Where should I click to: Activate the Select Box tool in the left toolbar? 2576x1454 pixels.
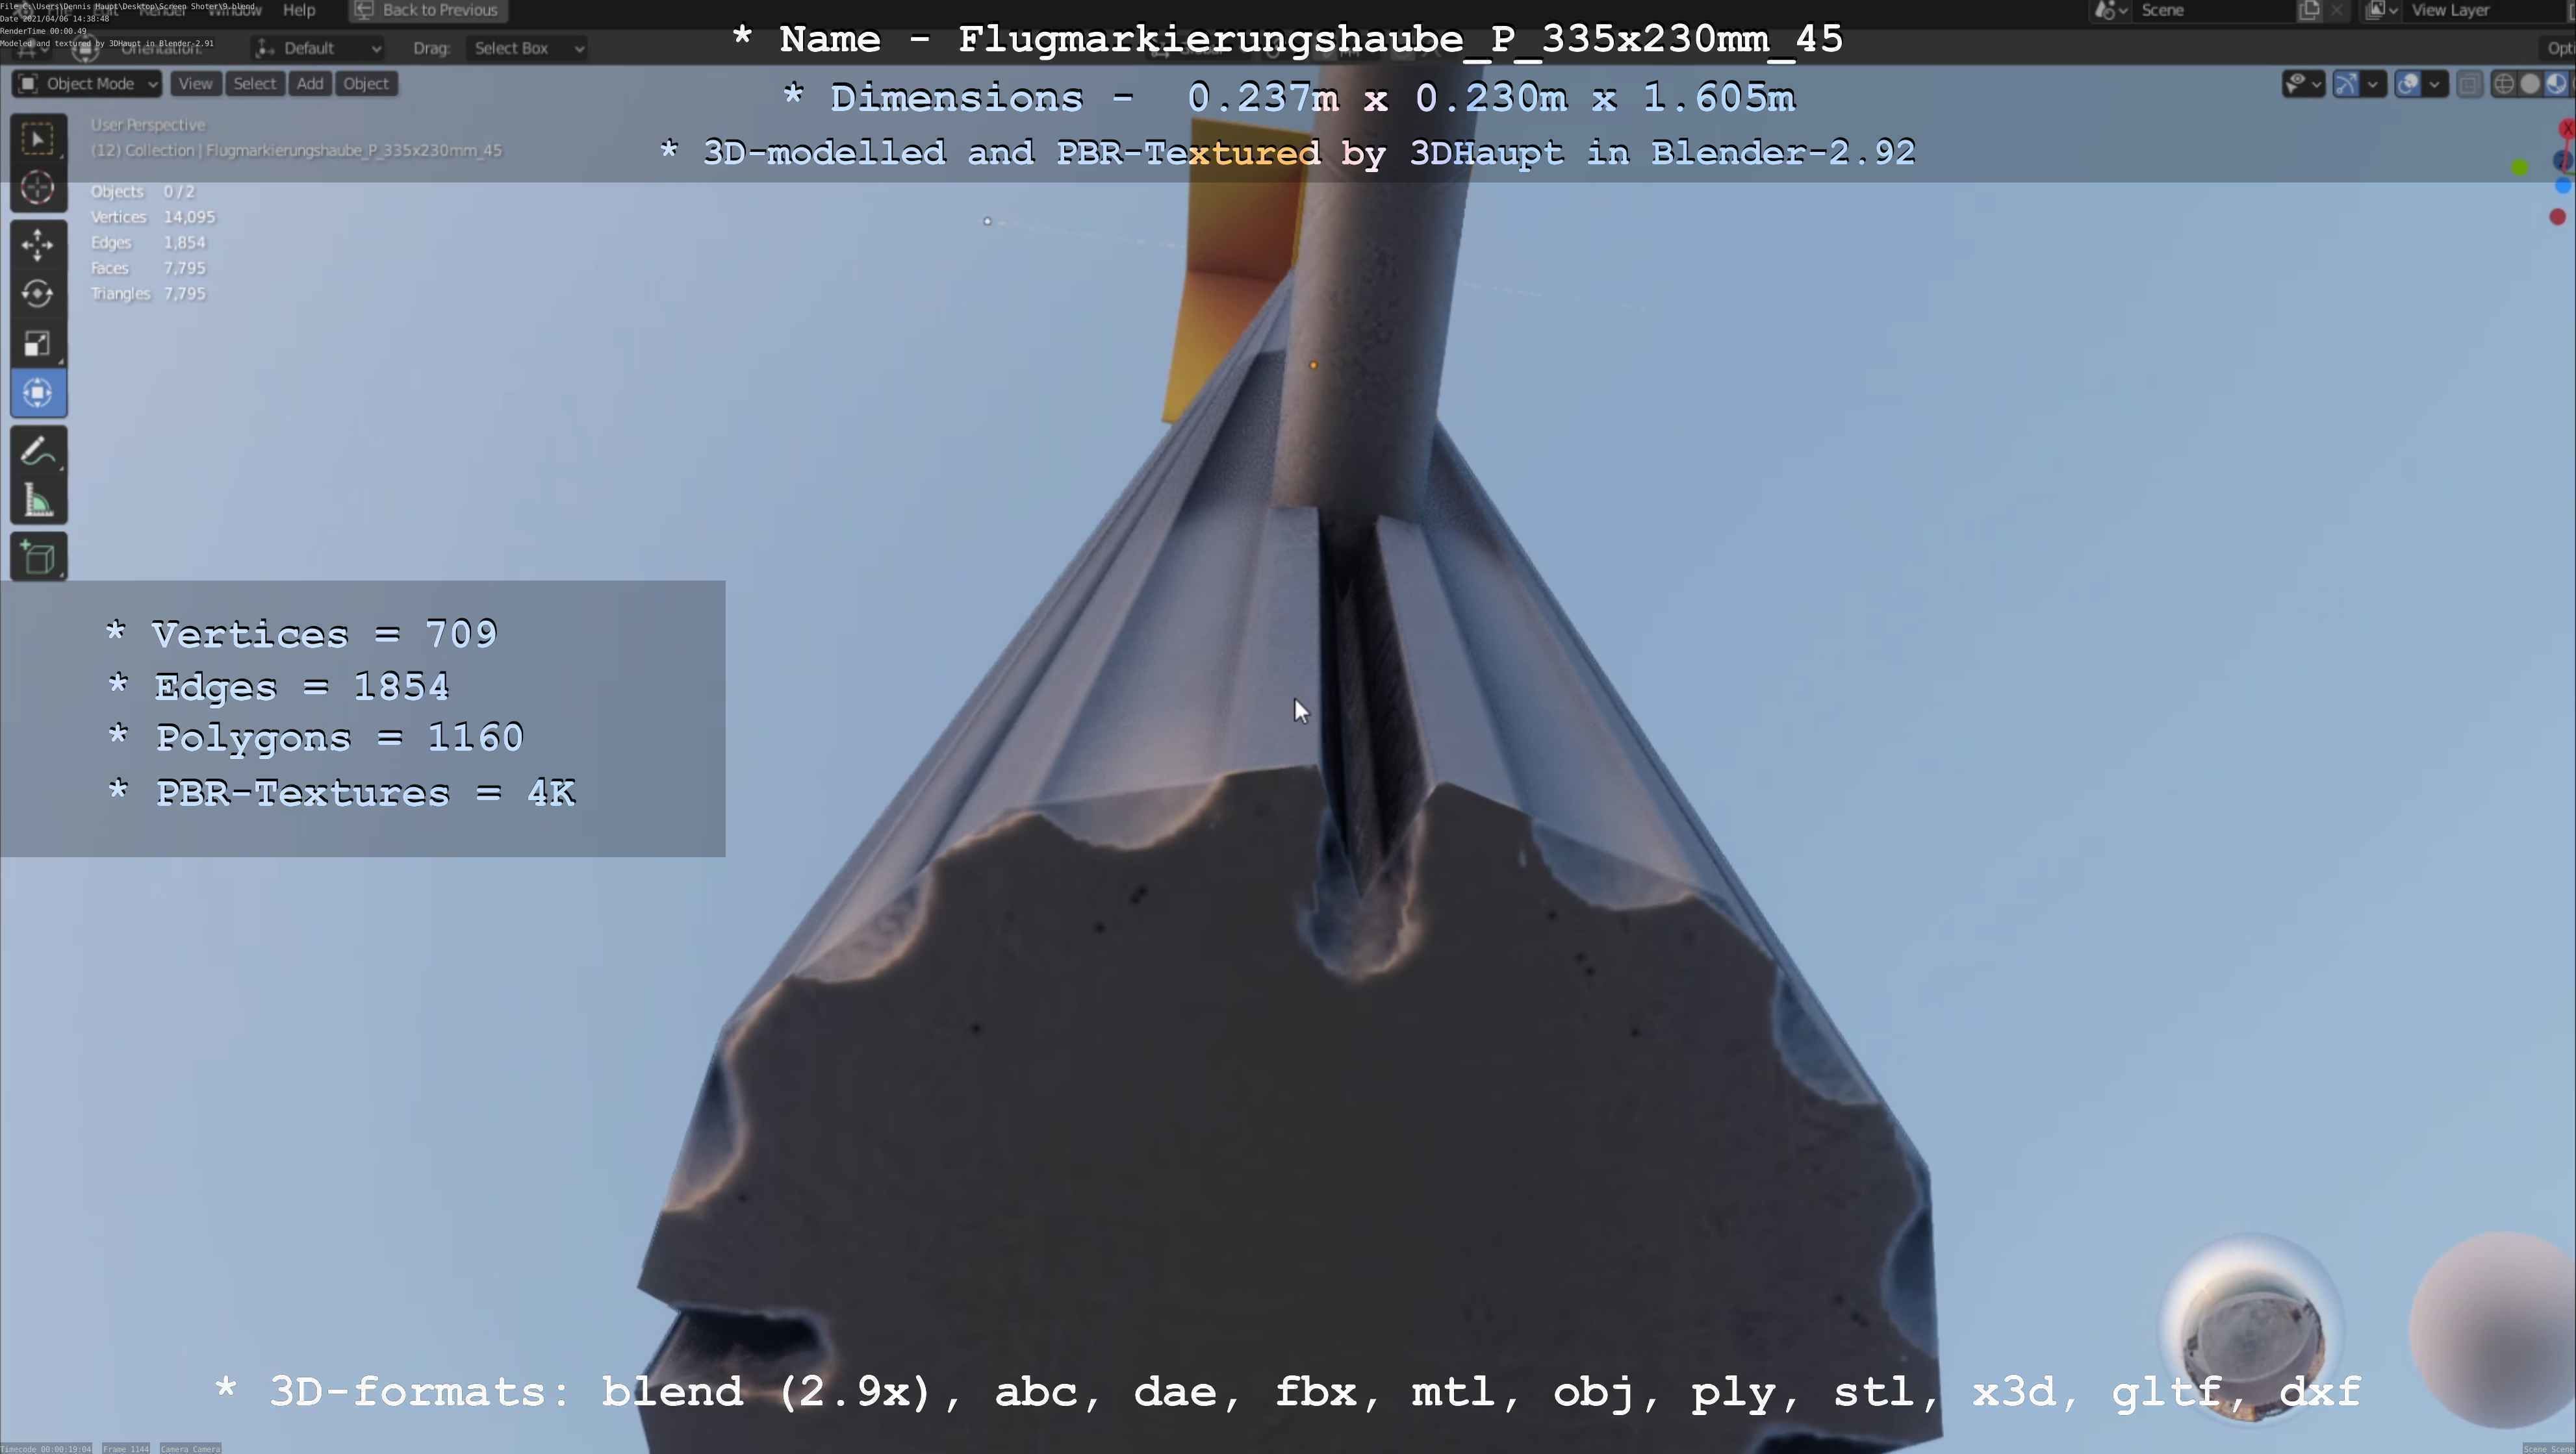[x=38, y=139]
